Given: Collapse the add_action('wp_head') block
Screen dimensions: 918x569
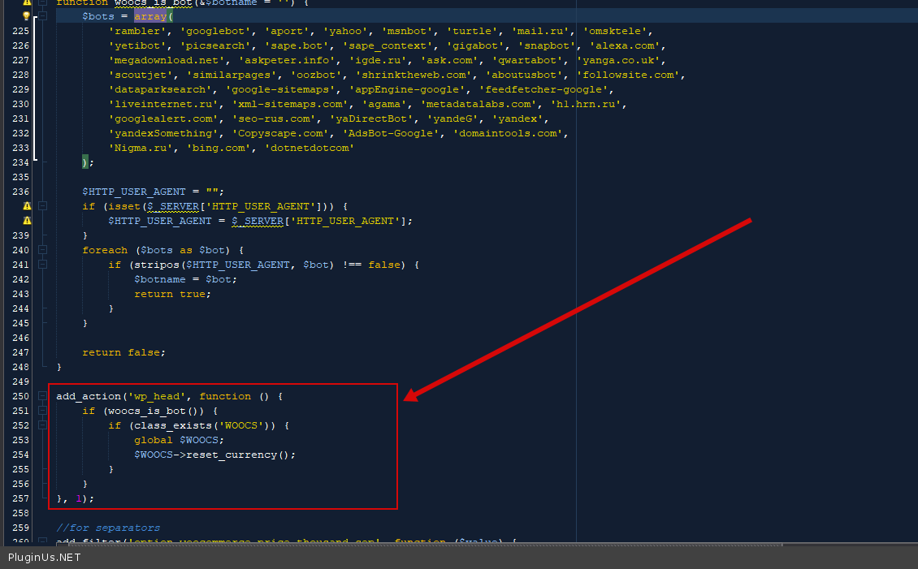Looking at the screenshot, I should (42, 396).
